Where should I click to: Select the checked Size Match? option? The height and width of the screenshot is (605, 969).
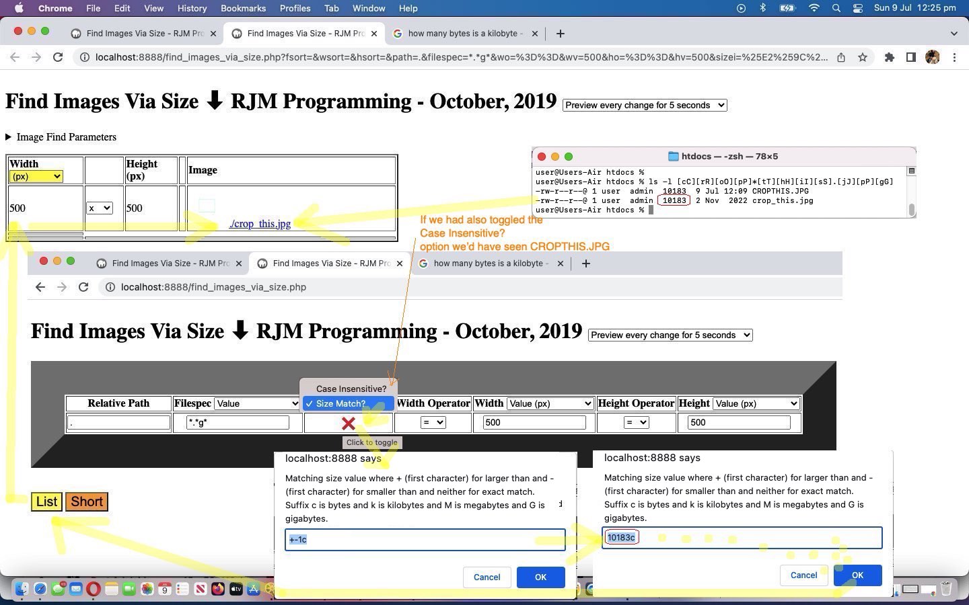tap(347, 403)
